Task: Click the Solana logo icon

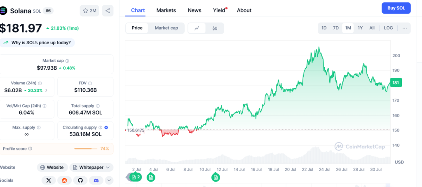Action: (x=3, y=11)
